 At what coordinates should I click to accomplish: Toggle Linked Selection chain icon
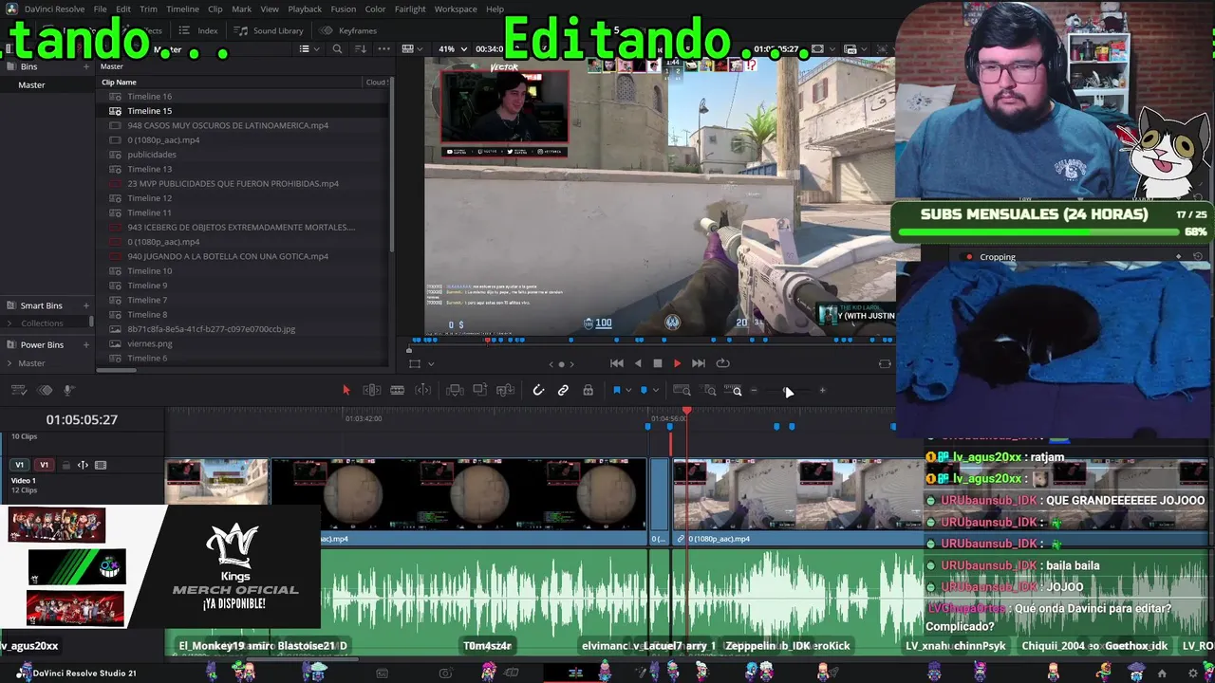[563, 390]
